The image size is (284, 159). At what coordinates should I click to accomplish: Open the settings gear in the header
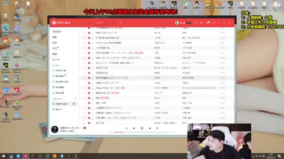(201, 23)
